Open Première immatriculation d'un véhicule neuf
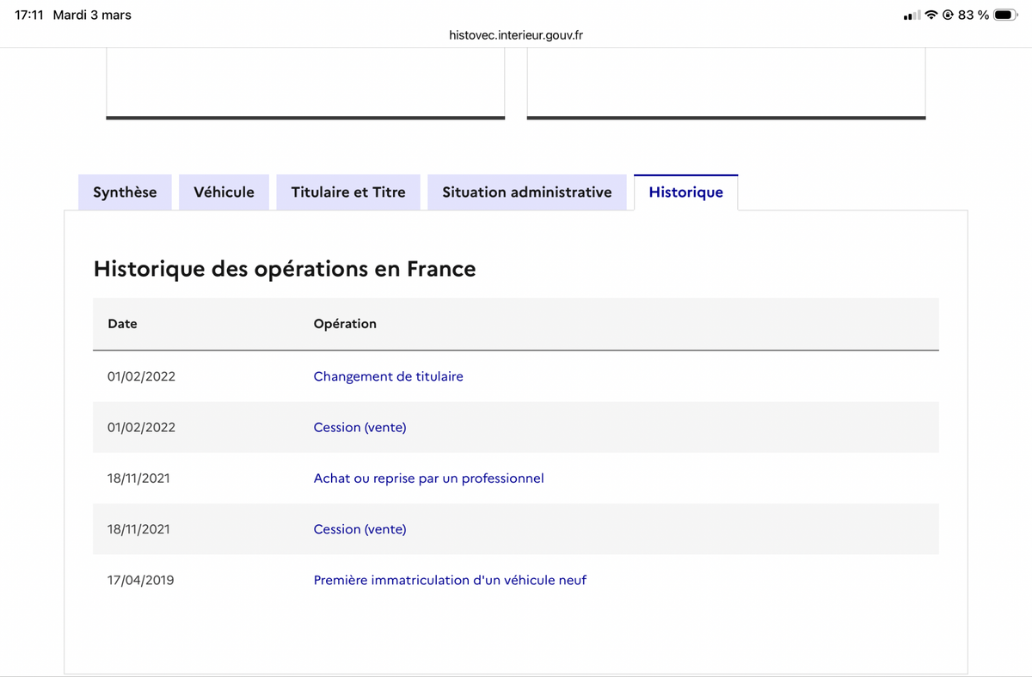This screenshot has width=1032, height=677. 450,580
